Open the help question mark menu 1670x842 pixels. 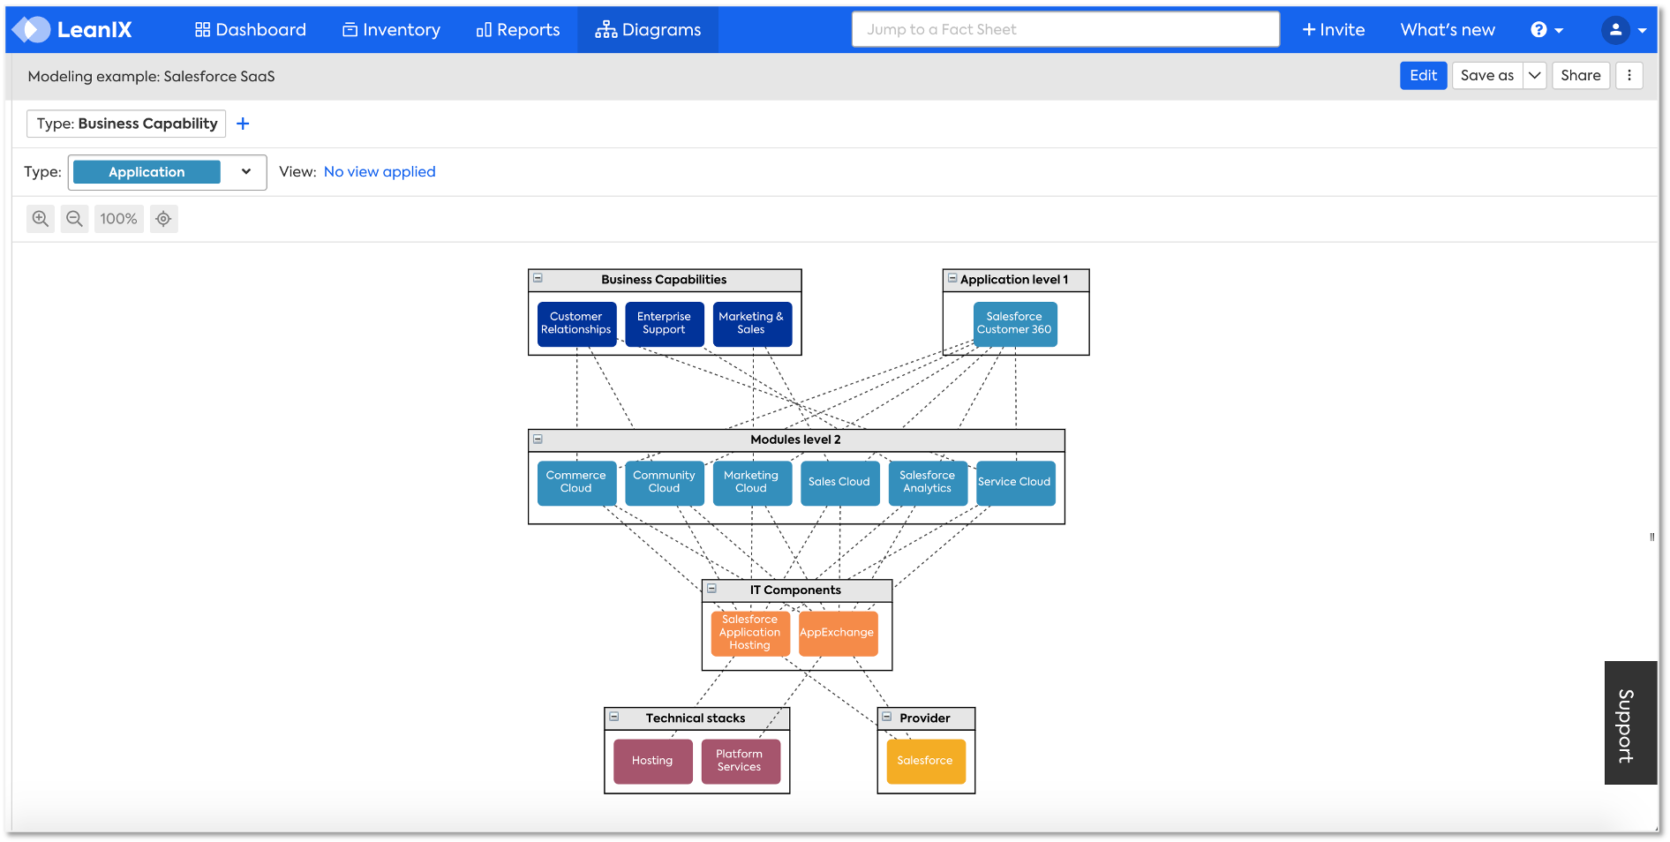[1546, 30]
